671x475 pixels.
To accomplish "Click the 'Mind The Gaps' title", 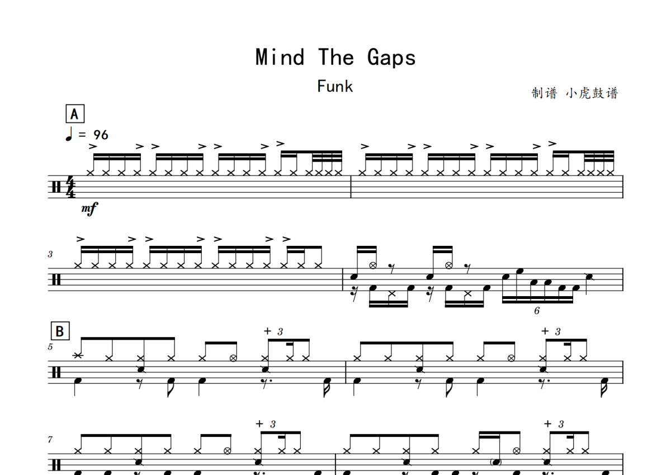I will pos(335,57).
